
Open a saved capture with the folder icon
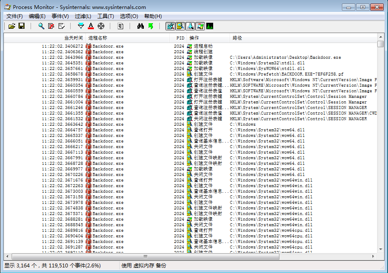coord(12,26)
